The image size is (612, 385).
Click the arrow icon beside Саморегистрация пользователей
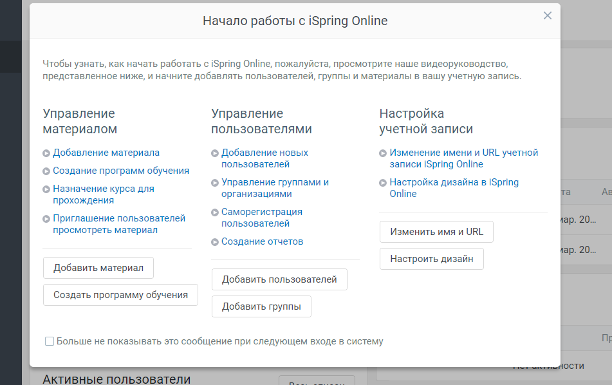coord(214,212)
